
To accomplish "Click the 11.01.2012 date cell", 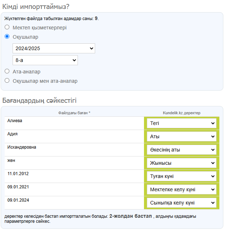I will pyautogui.click(x=74, y=176).
